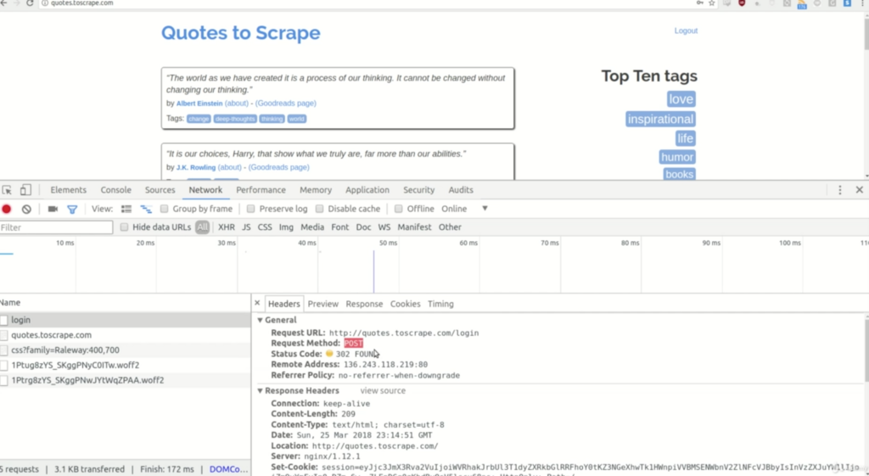Image resolution: width=869 pixels, height=476 pixels.
Task: Filter requests by XHR type
Action: pos(226,227)
